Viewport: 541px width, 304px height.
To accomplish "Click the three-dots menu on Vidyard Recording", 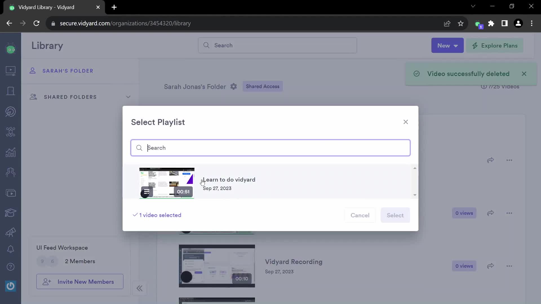I will (510, 266).
